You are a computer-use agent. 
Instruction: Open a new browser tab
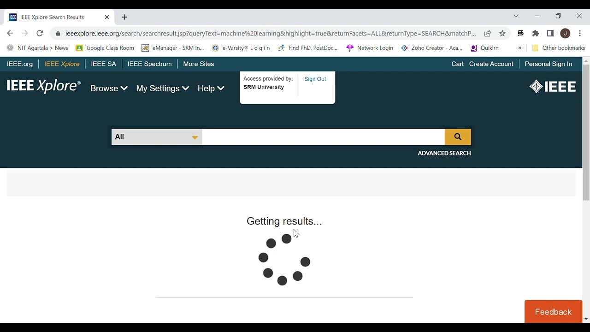tap(124, 17)
